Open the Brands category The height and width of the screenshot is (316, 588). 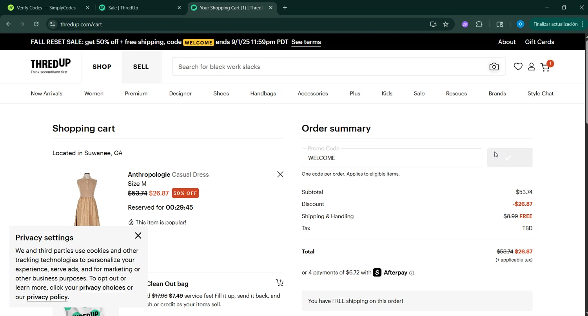coord(497,93)
